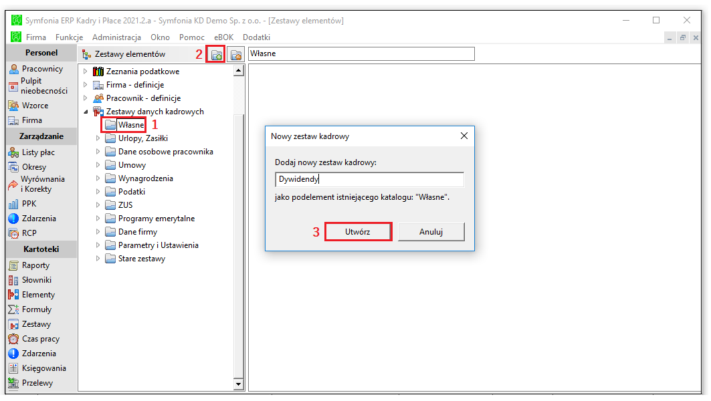The height and width of the screenshot is (401, 711).
Task: Select the PPK sidebar item
Action: (x=22, y=204)
